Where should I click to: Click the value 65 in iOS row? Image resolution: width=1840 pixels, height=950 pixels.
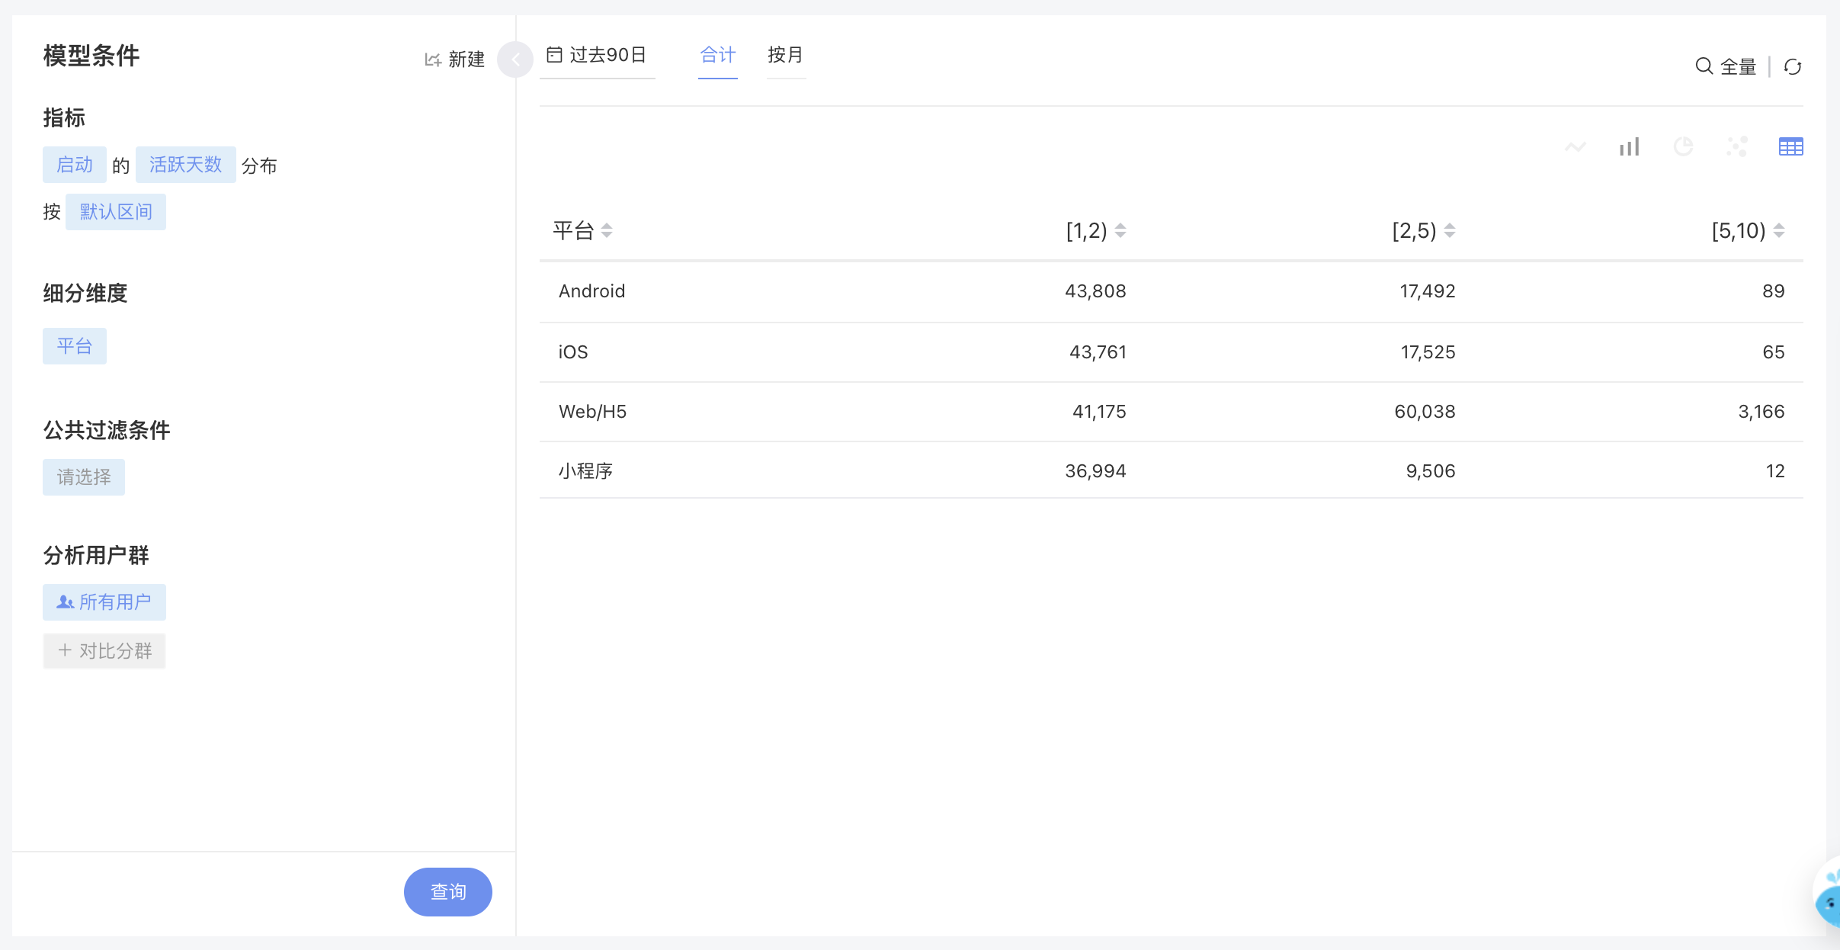point(1774,352)
